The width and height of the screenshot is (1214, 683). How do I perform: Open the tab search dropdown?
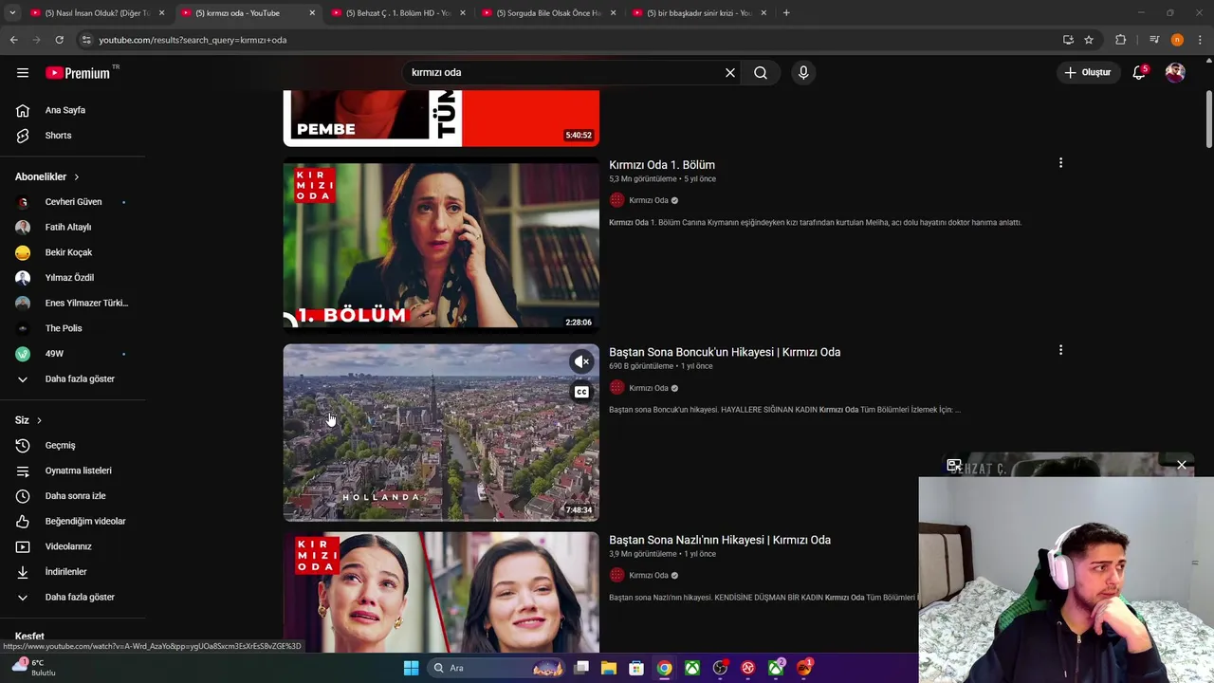12,13
